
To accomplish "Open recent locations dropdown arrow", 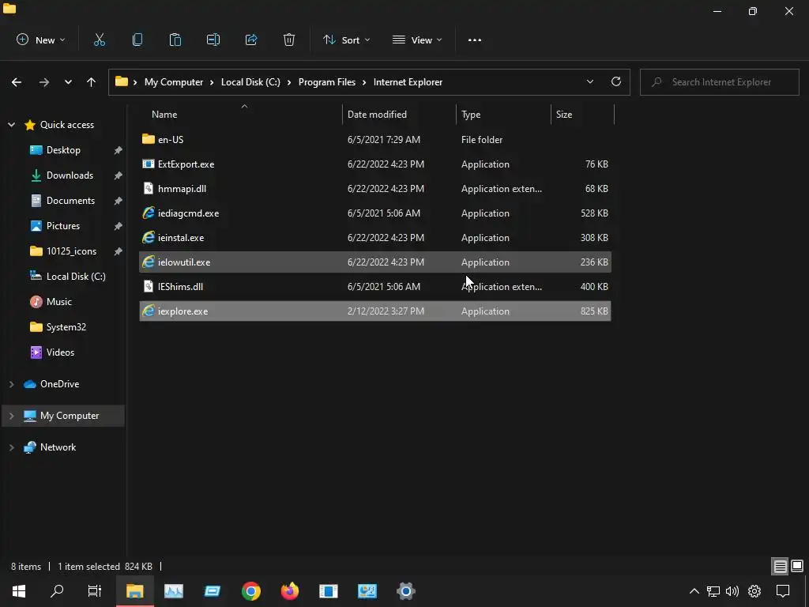I will [68, 82].
